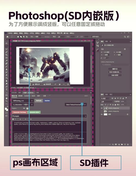Switch to the Horde tab
Screen dimensions: 136x176
pyautogui.click(x=33, y=96)
